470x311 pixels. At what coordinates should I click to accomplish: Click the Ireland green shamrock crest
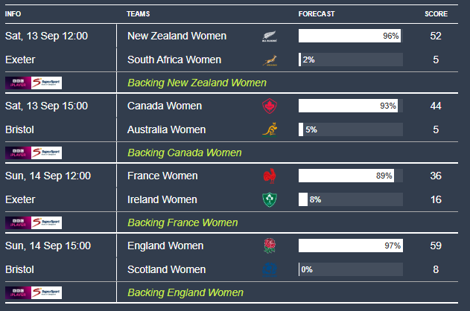tap(270, 199)
